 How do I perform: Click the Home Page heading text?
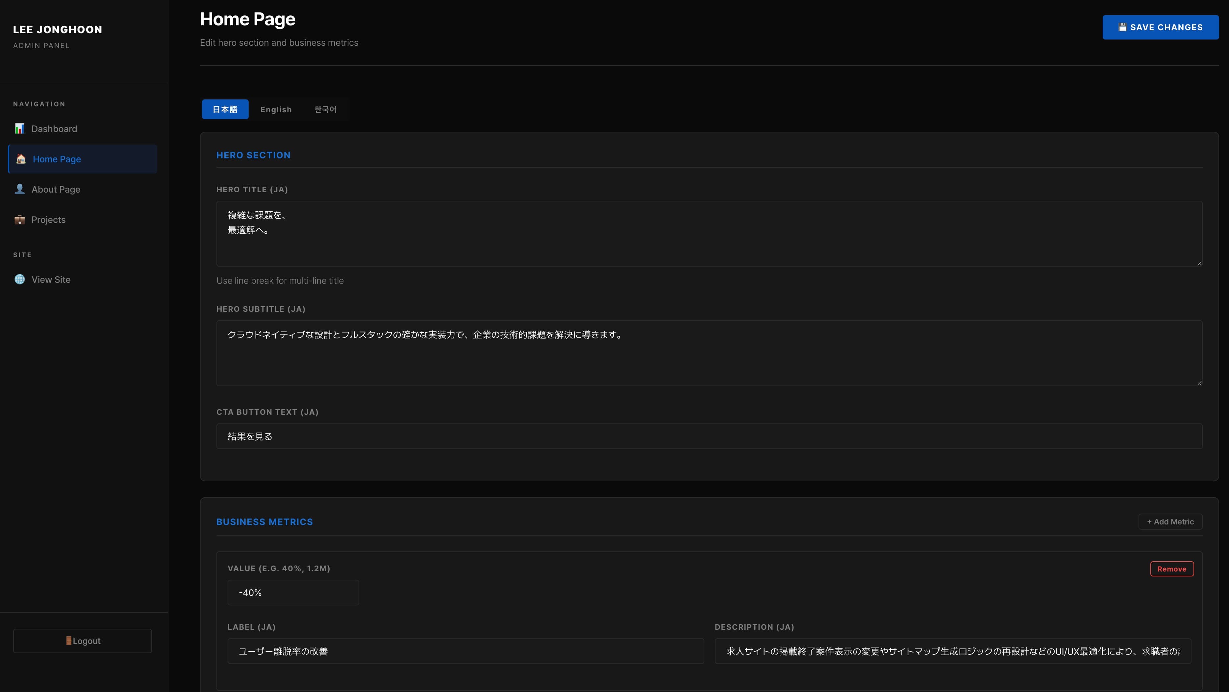[x=248, y=19]
